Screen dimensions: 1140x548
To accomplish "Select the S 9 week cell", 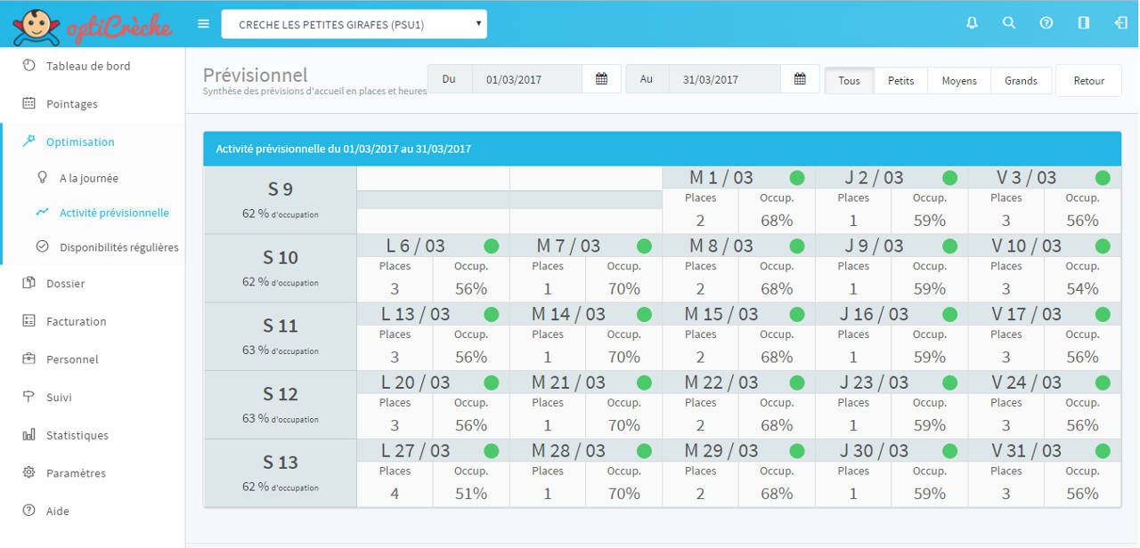I will pos(280,200).
